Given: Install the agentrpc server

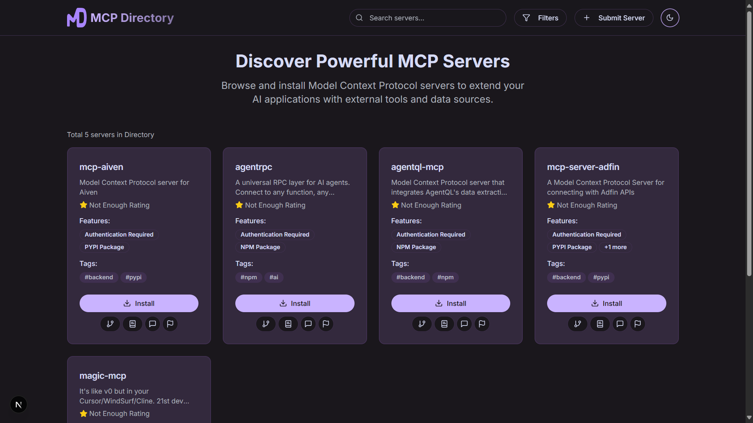Looking at the screenshot, I should (295, 303).
